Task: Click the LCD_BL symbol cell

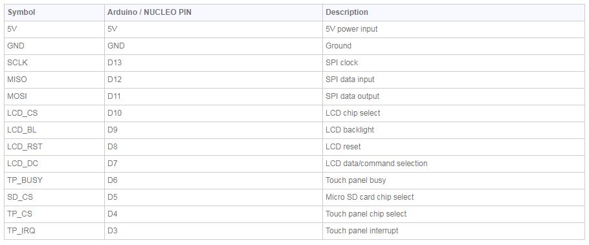Action: tap(54, 130)
